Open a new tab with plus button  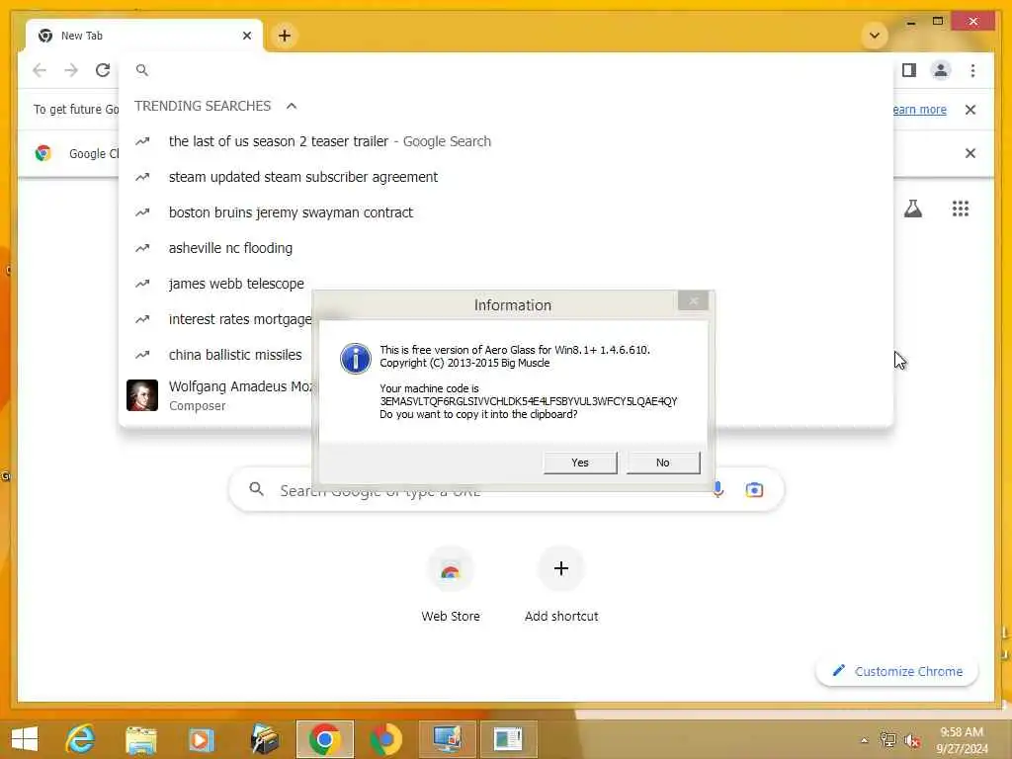coord(285,36)
